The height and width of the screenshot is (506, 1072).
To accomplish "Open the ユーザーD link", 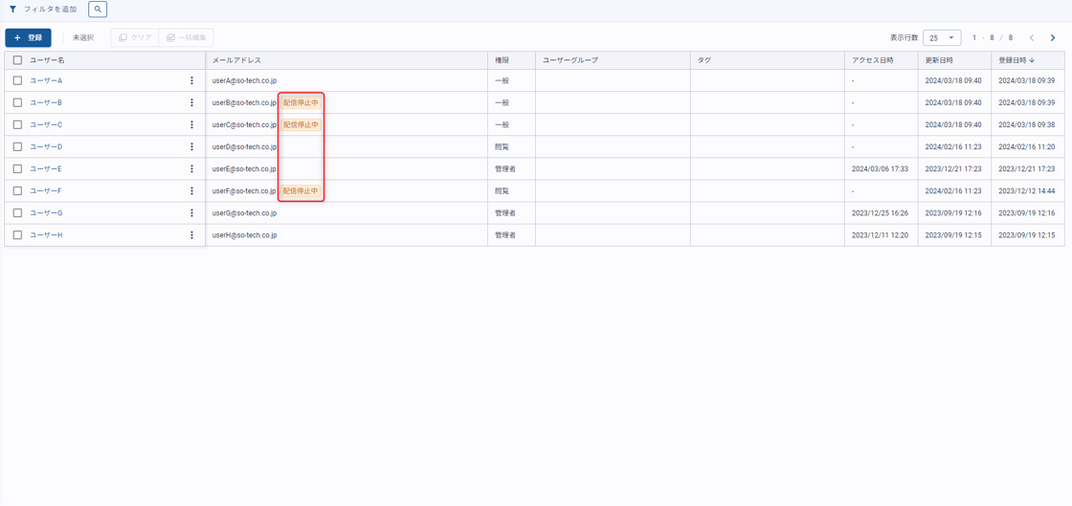I will (x=46, y=146).
